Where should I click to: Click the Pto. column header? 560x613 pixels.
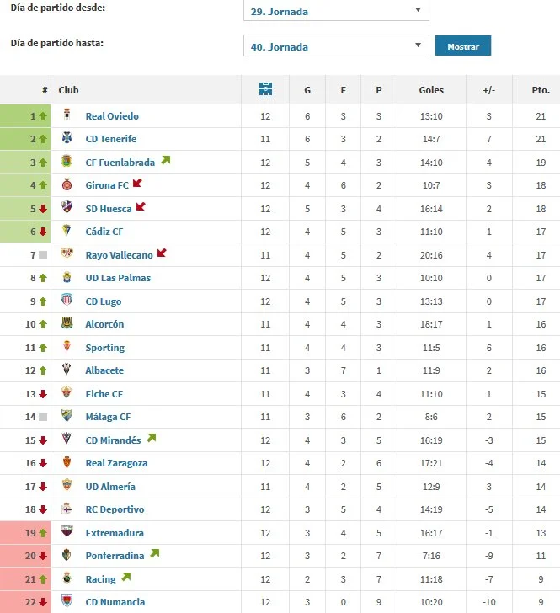point(541,90)
